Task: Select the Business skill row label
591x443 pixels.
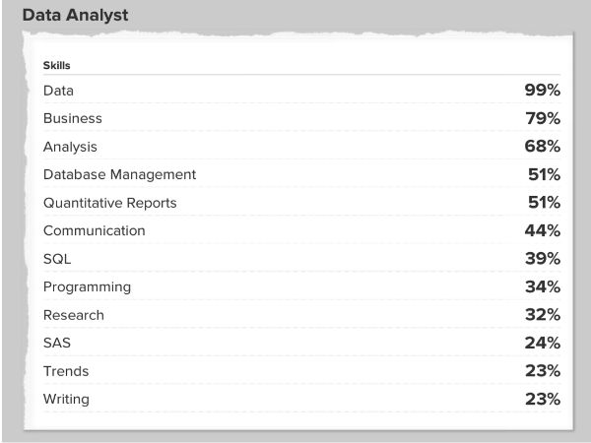Action: 72,118
